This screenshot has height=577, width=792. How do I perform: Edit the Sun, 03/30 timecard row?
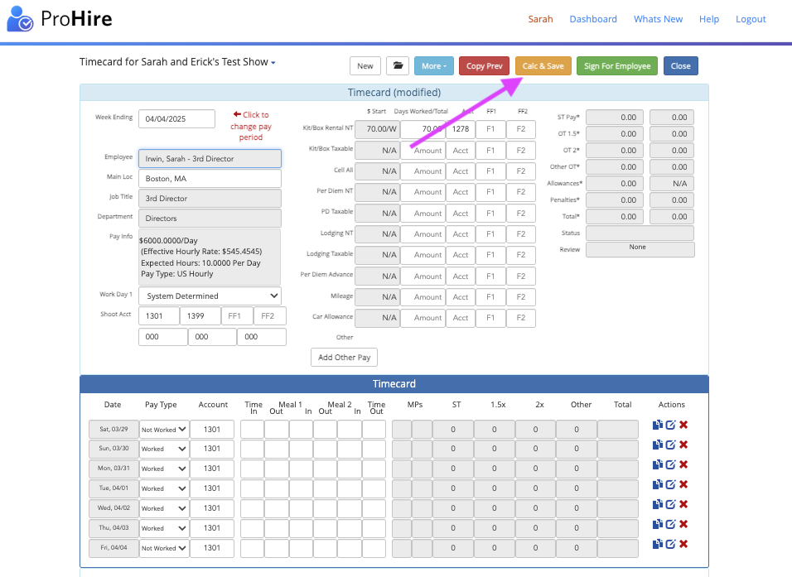click(670, 445)
